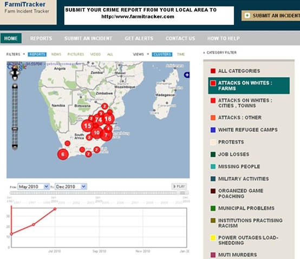300x259 pixels.
Task: Expand the map layer plus button
Action: [187, 75]
